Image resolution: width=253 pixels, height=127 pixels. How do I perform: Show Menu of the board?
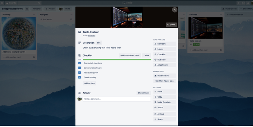pyautogui.click(x=246, y=9)
